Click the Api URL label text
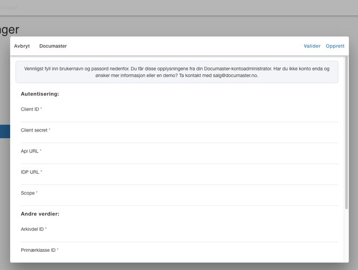This screenshot has height=270, width=358. [31, 151]
